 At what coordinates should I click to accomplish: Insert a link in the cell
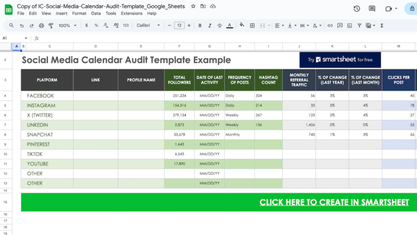[x=330, y=25]
